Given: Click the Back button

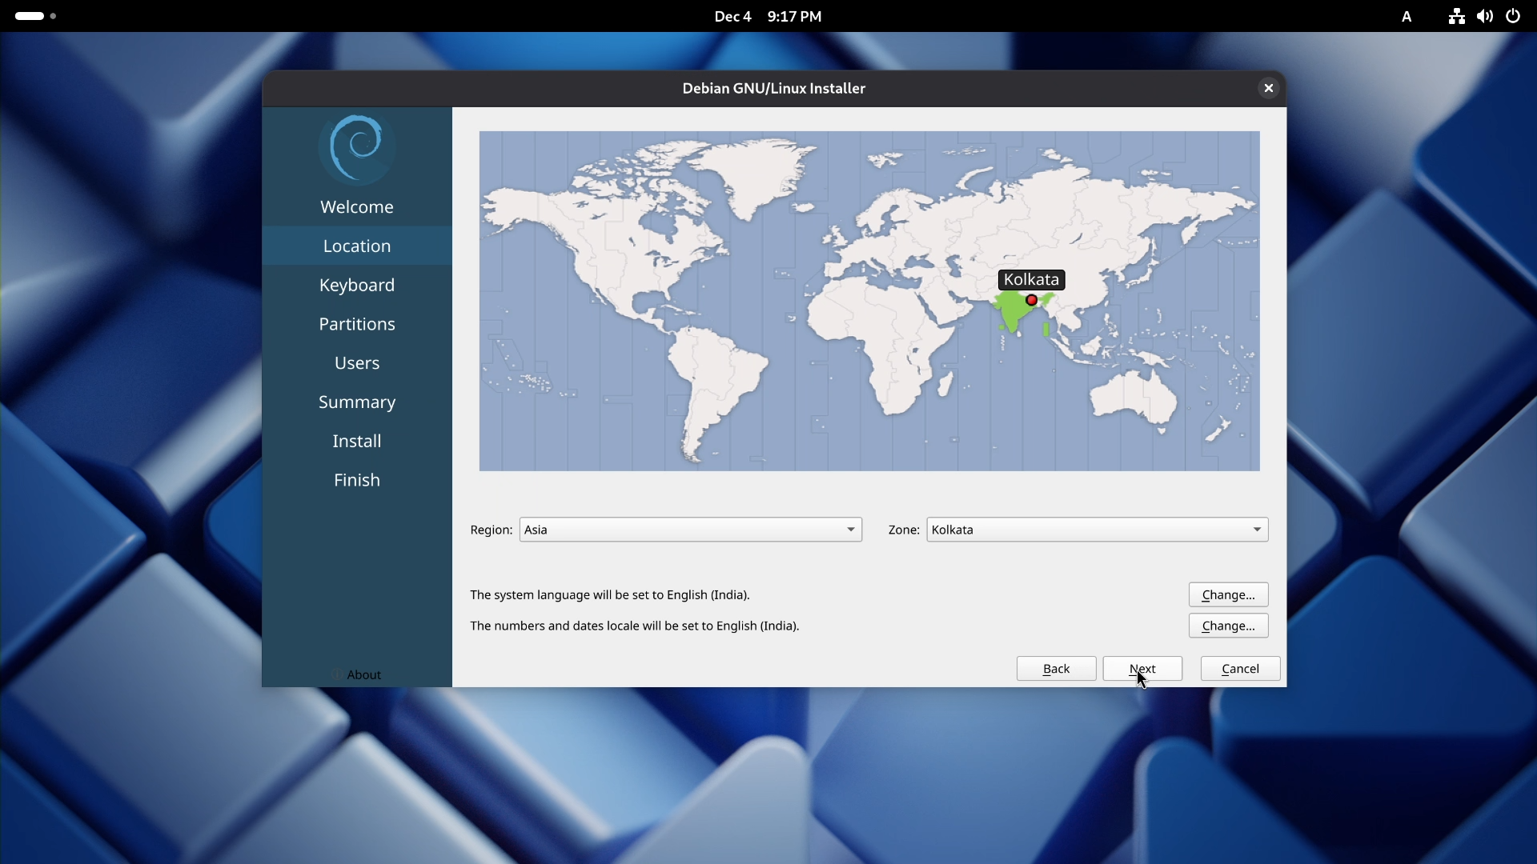Looking at the screenshot, I should [x=1056, y=668].
